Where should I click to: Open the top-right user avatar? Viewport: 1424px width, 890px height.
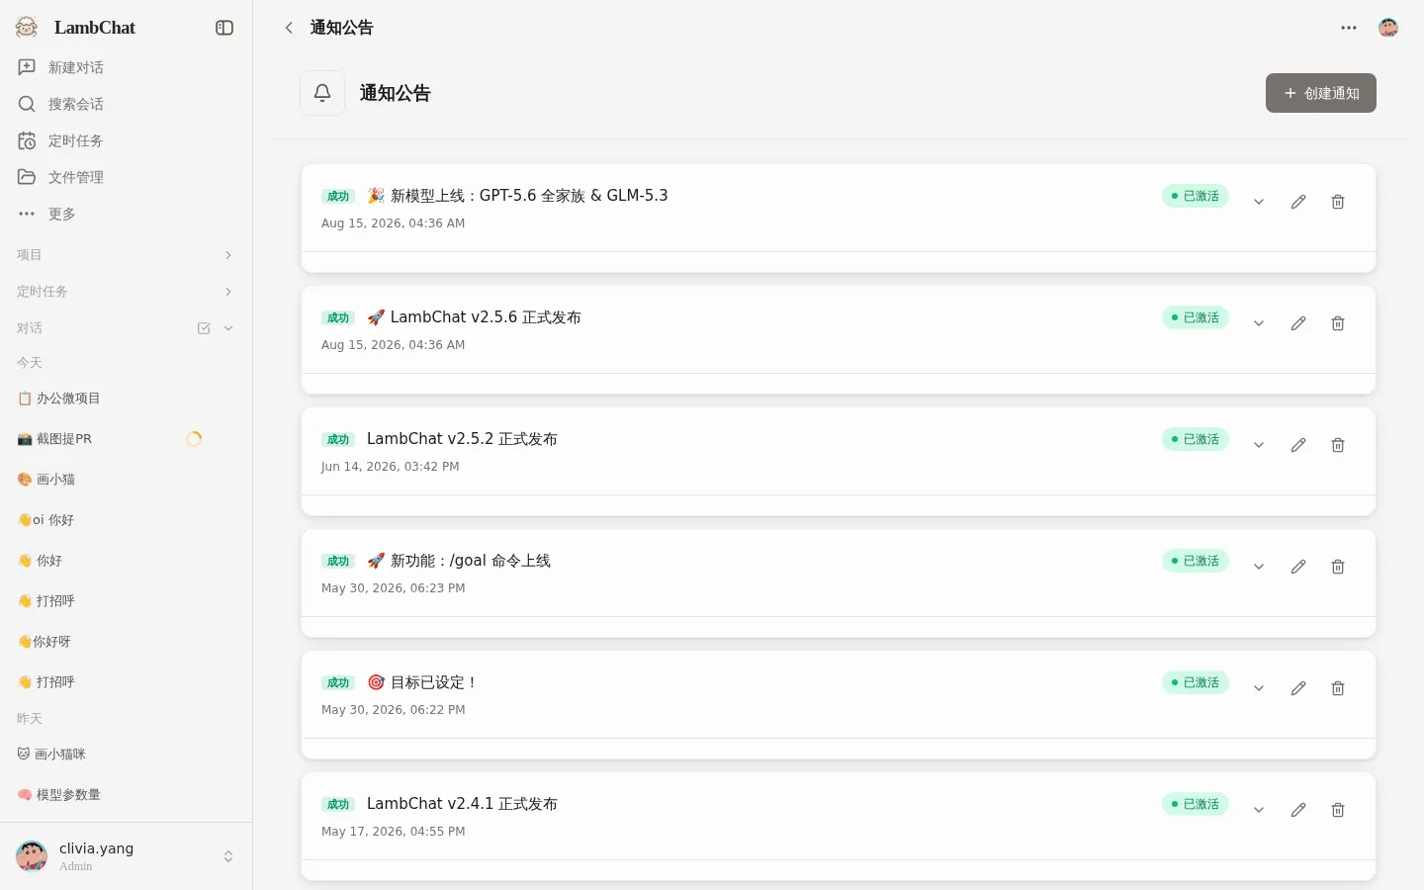[1388, 28]
